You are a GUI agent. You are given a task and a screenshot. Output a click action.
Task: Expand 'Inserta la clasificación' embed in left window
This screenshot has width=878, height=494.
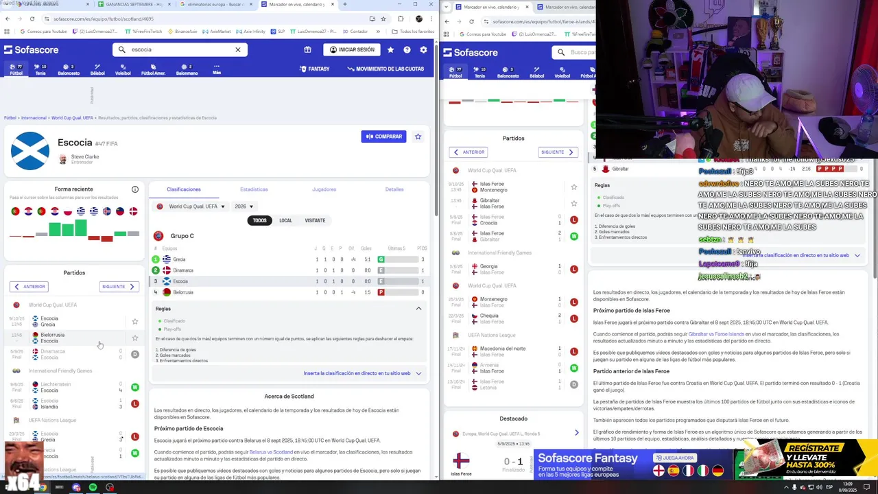363,373
